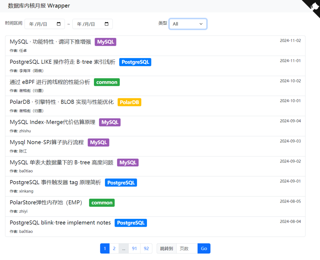The width and height of the screenshot is (320, 260).
Task: Go to page 92 in pagination
Action: coord(146,248)
